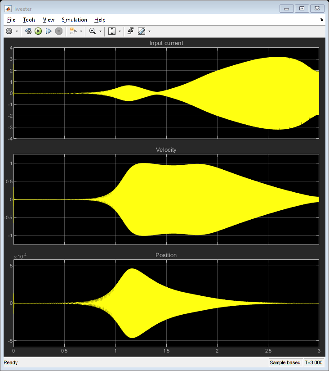329x371 pixels.
Task: Maximize the Tweeter scope window
Action: point(302,9)
